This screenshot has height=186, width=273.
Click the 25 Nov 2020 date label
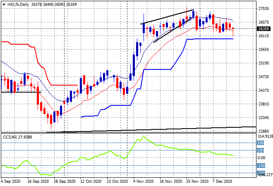click(197, 181)
